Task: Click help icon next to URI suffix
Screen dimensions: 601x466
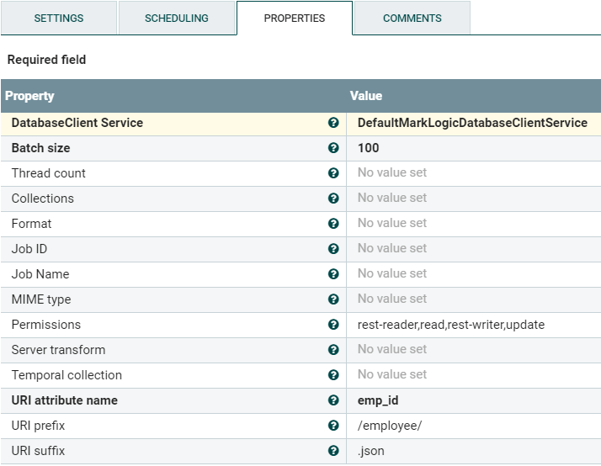Action: pos(333,451)
